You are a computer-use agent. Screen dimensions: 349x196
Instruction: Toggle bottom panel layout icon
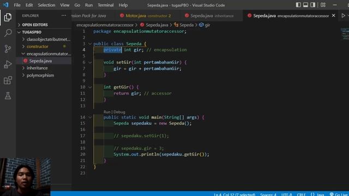pos(305,5)
